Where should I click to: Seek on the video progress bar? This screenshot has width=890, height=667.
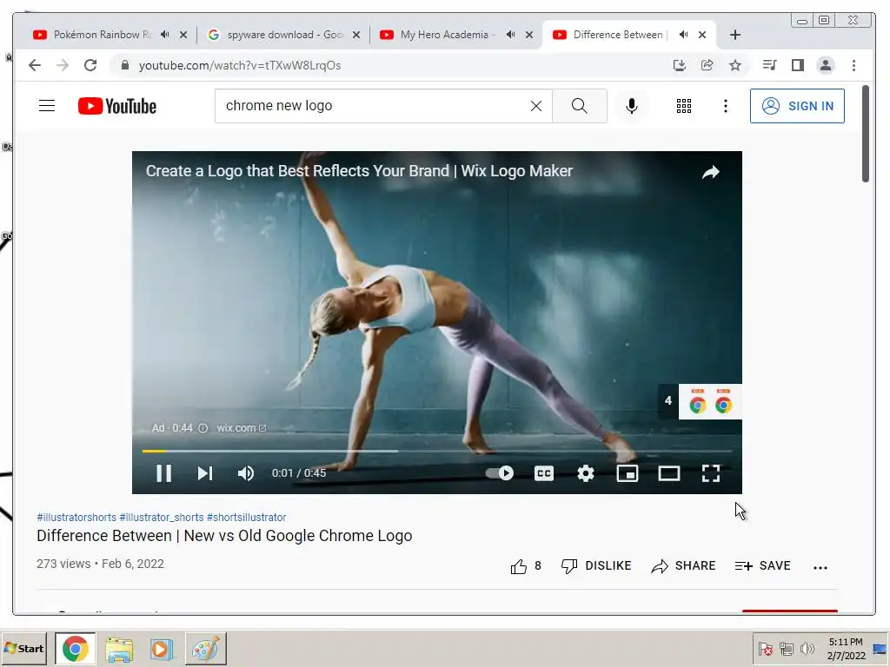pyautogui.click(x=437, y=451)
